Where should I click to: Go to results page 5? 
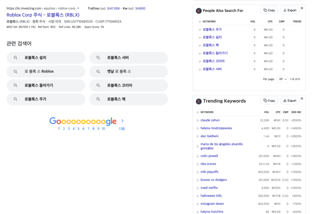pos(78,129)
